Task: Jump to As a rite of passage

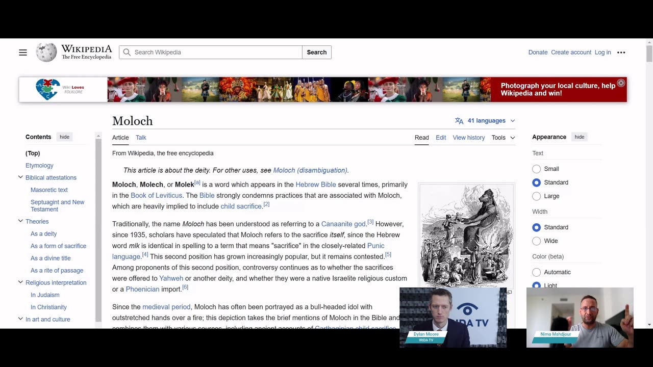Action: click(x=57, y=271)
